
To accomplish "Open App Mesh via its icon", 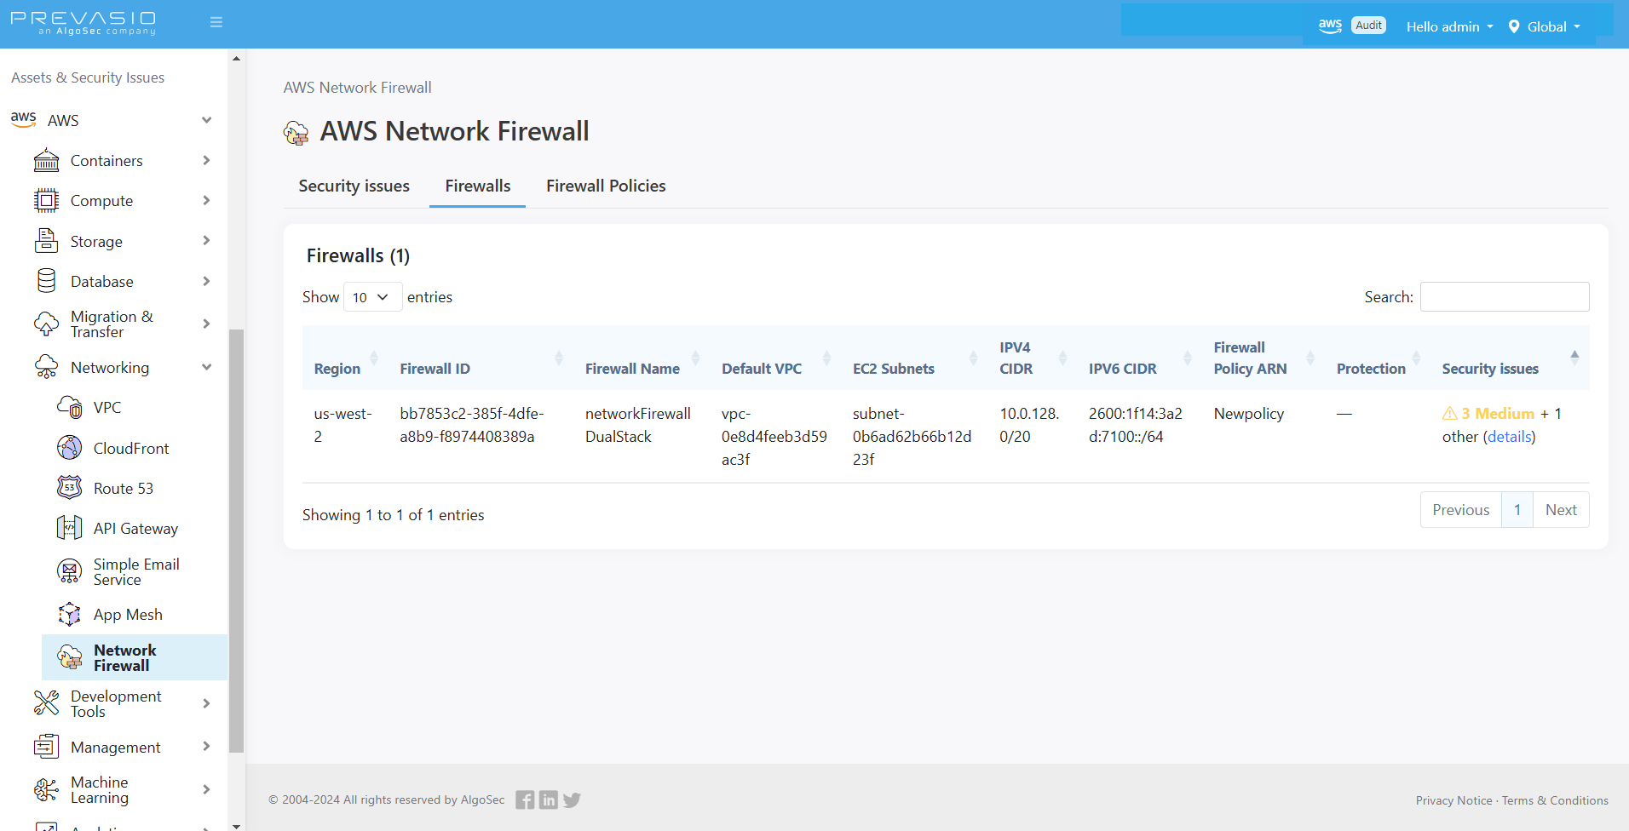I will 70,614.
